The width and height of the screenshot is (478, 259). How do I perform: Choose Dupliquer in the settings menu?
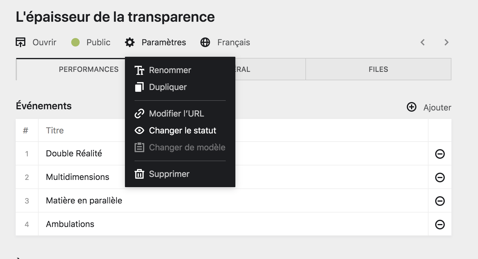click(168, 87)
